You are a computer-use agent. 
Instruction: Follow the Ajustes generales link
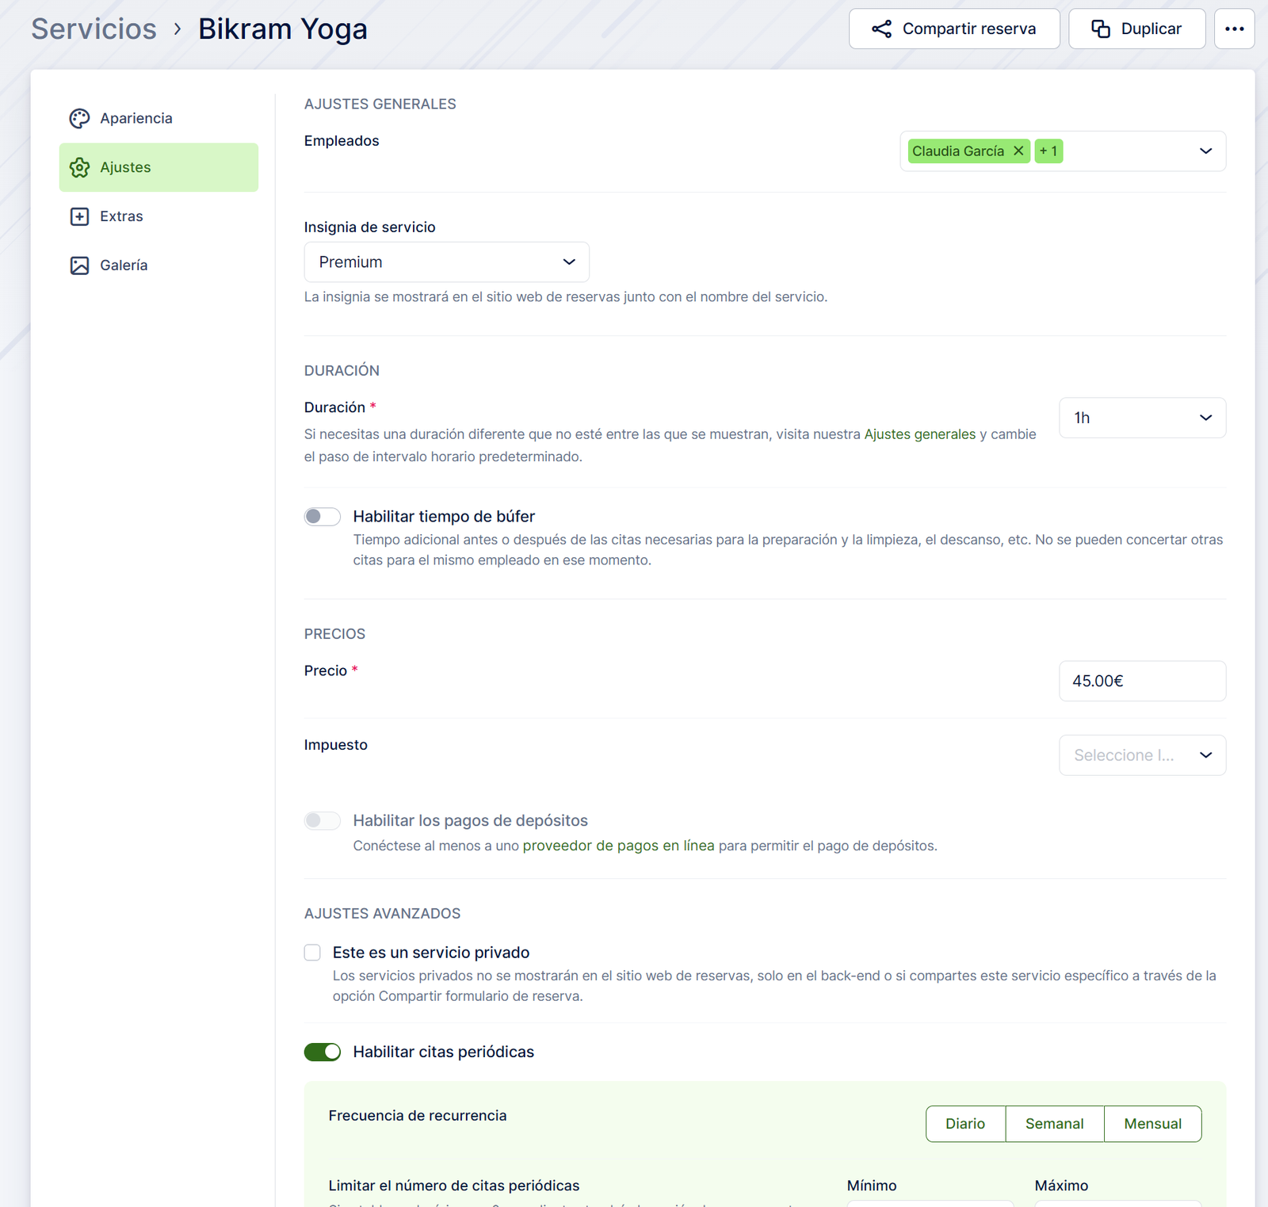[x=919, y=434]
